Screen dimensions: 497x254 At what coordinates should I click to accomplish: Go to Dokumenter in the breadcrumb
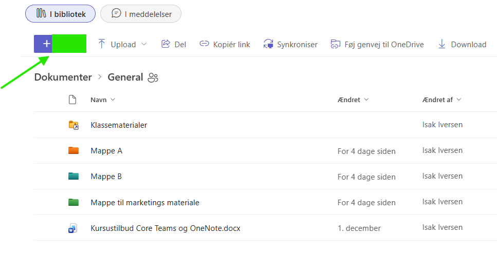(x=63, y=77)
